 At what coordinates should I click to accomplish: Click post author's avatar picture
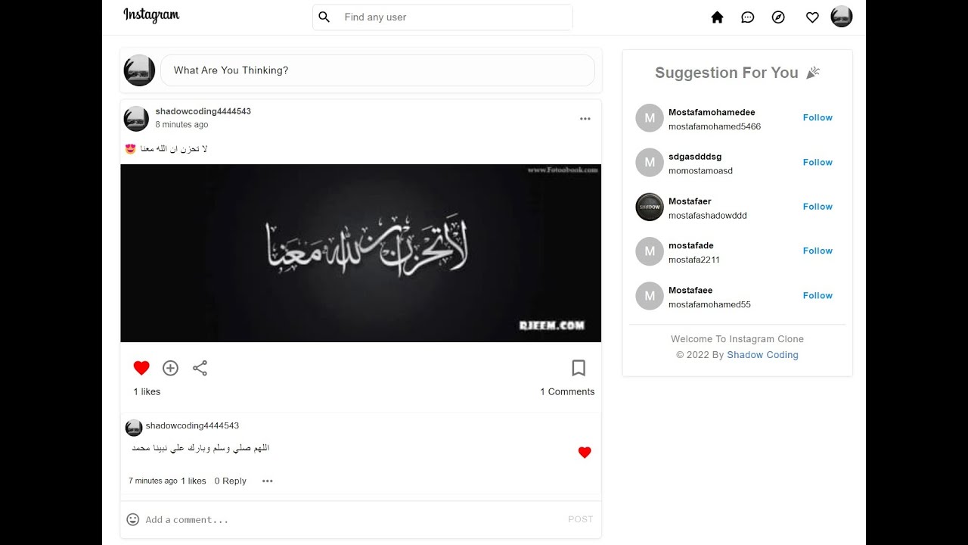(136, 119)
